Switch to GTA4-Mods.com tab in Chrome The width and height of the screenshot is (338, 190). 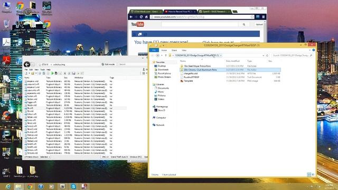[146, 12]
